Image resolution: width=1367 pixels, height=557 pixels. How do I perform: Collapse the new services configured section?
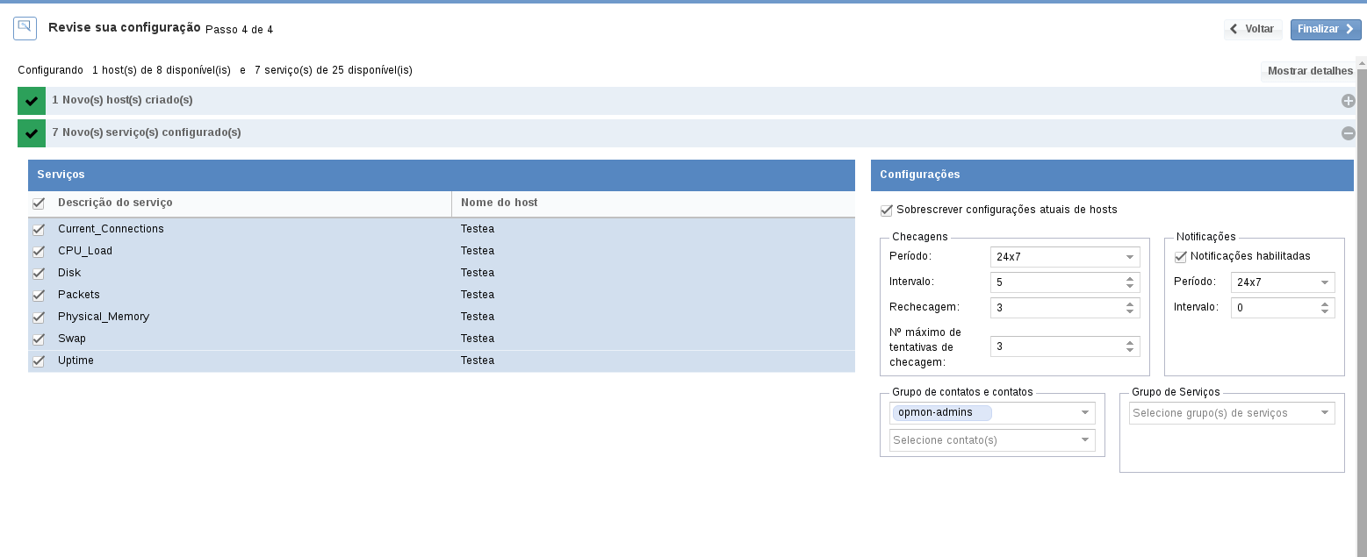[x=1348, y=133]
